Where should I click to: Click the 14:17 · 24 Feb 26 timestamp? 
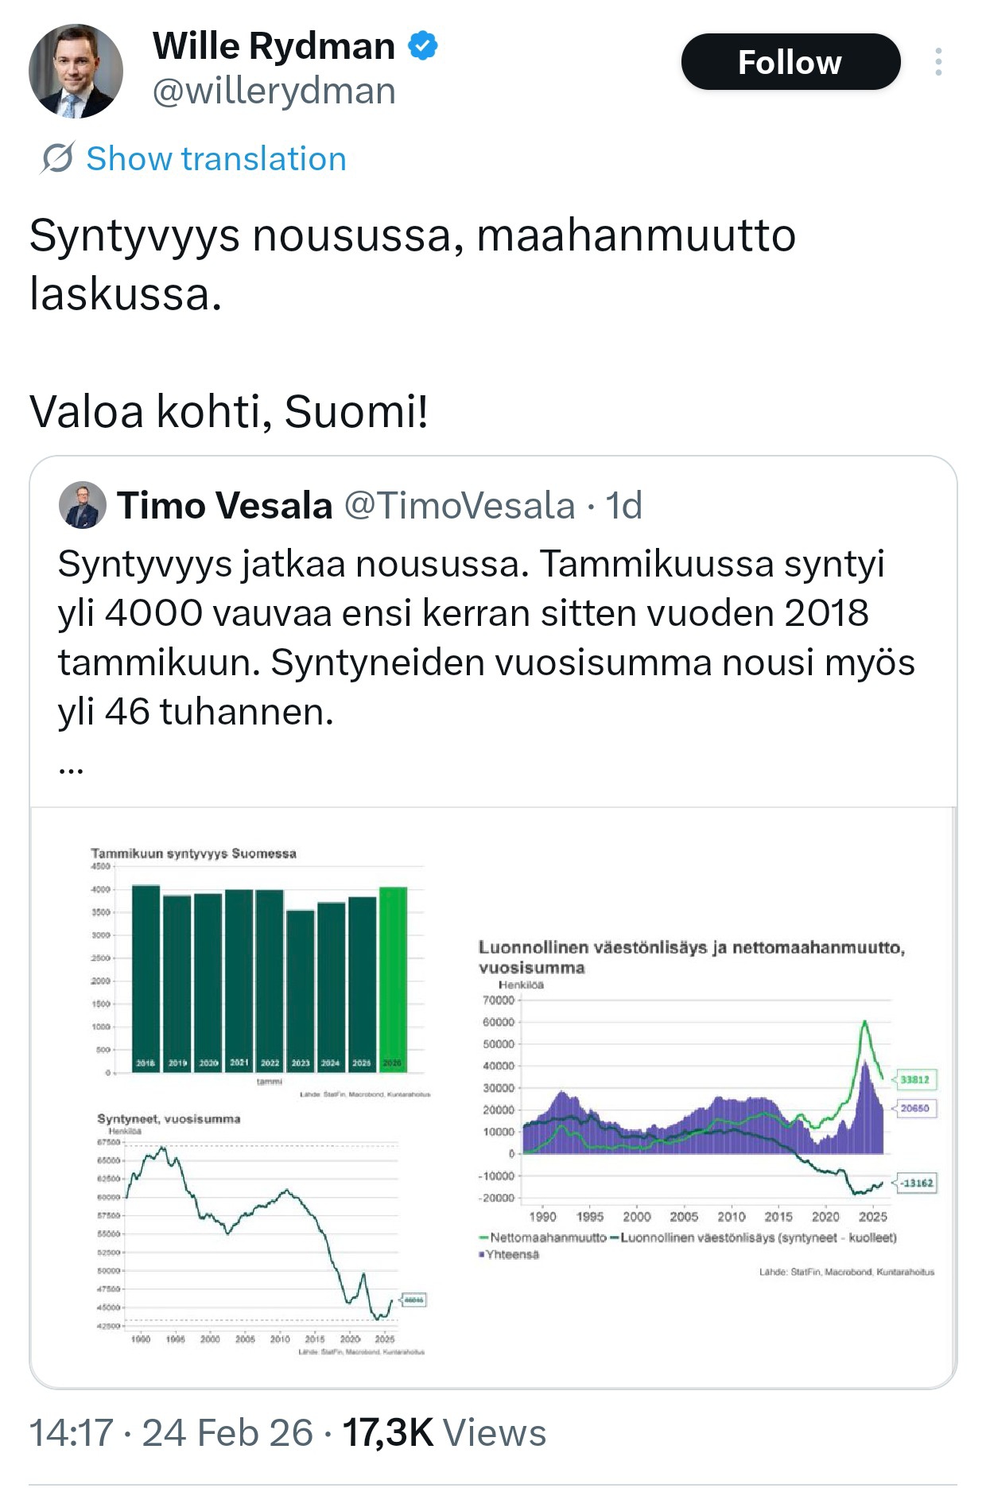[171, 1432]
